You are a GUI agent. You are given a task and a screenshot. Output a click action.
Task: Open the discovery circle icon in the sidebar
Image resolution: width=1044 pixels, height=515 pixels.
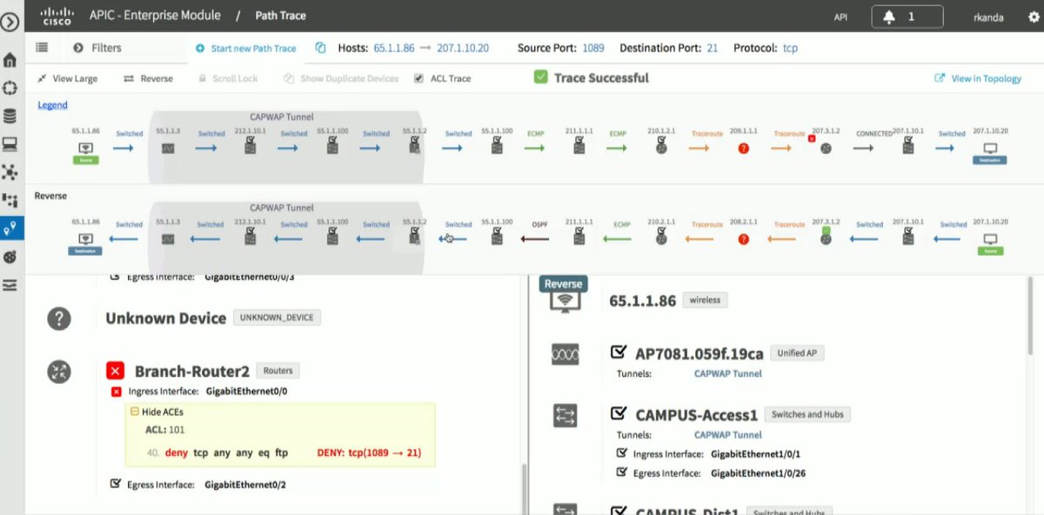click(x=10, y=88)
